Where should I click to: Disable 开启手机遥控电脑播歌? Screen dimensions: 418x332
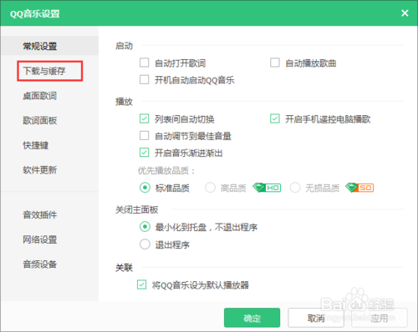(275, 119)
